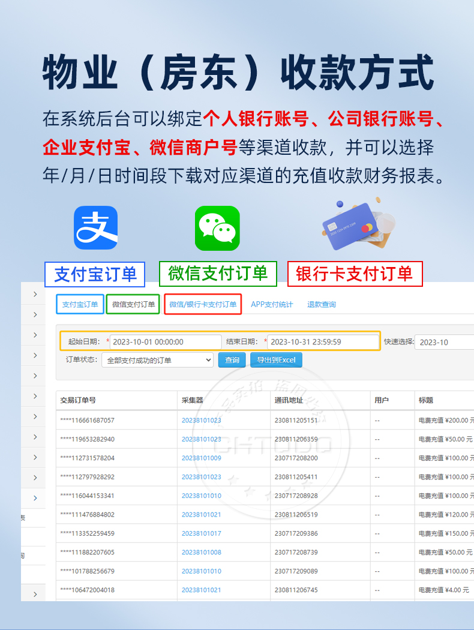474x630 pixels.
Task: Click title cell 电费充值 ¥200.00
Action: coord(446,420)
